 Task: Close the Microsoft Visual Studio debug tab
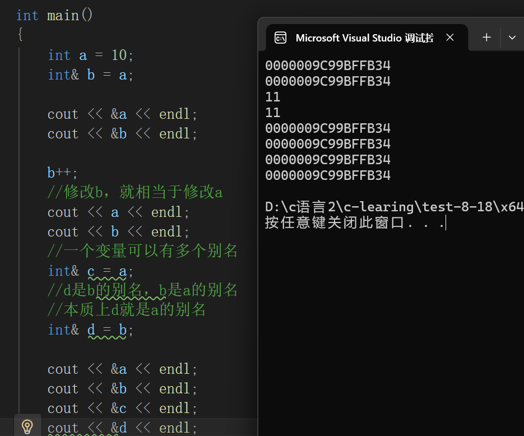450,38
